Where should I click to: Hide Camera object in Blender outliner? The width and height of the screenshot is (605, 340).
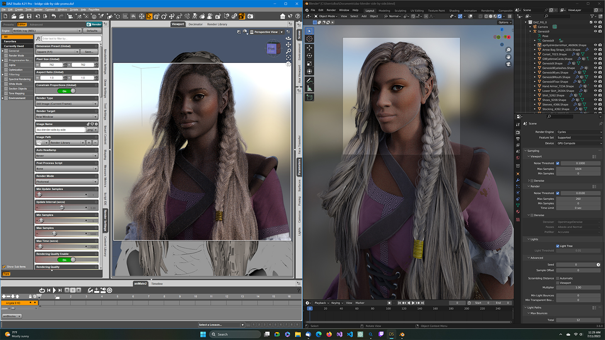click(x=595, y=27)
